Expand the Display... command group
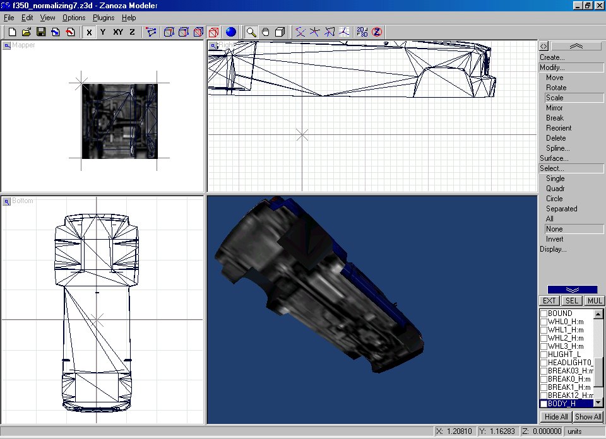Image resolution: width=606 pixels, height=439 pixels. click(x=553, y=249)
